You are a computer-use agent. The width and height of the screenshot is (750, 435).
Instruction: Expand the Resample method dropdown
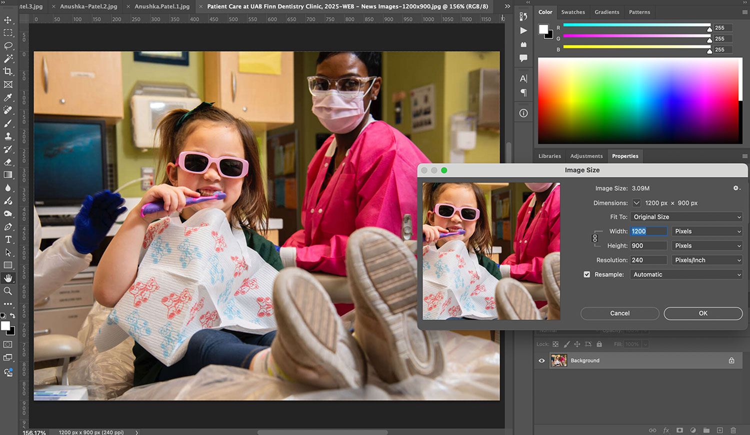[686, 275]
